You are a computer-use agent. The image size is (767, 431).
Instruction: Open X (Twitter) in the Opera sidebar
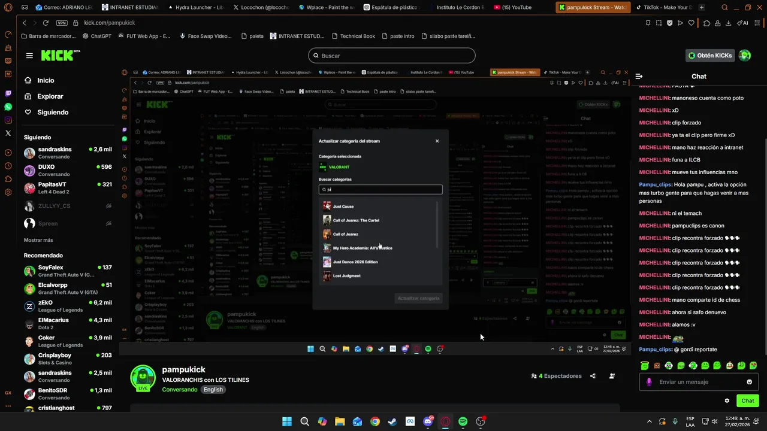coord(8,133)
